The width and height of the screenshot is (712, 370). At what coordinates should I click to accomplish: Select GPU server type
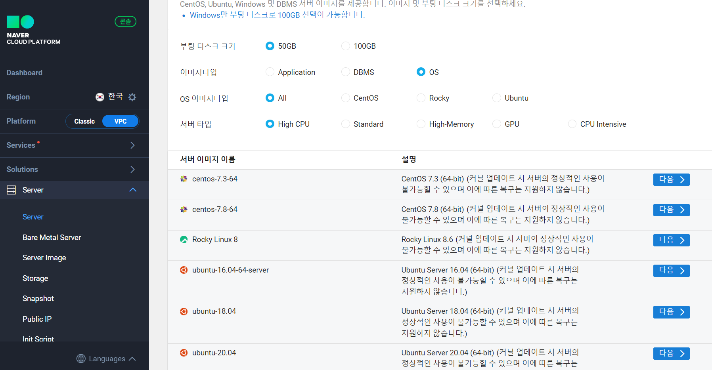(497, 124)
